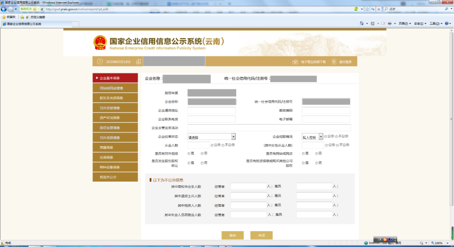Choose 不公示 for 其中女性从业人数
The width and height of the screenshot is (454, 247).
[x=337, y=146]
